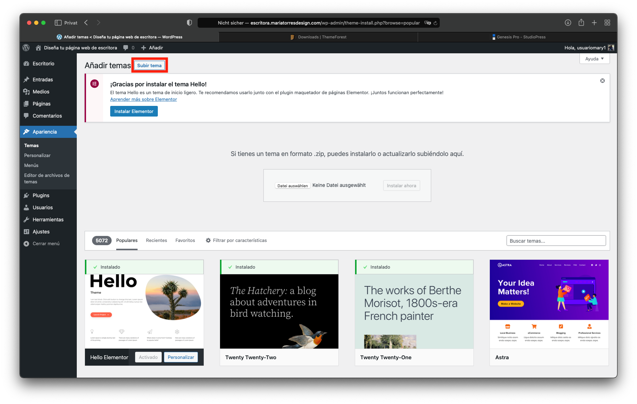
Task: Dismiss the Hello theme notice
Action: [603, 81]
